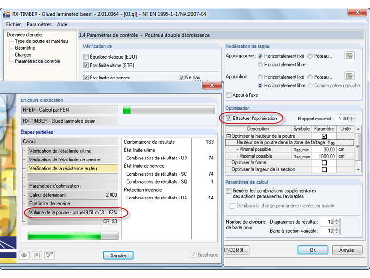The image size is (370, 278).
Task: Click Volume de la poutre - actuel row
Action: (73, 213)
